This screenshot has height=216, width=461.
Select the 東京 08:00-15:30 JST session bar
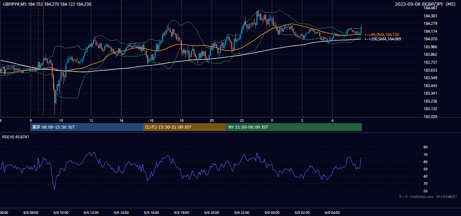(x=87, y=127)
